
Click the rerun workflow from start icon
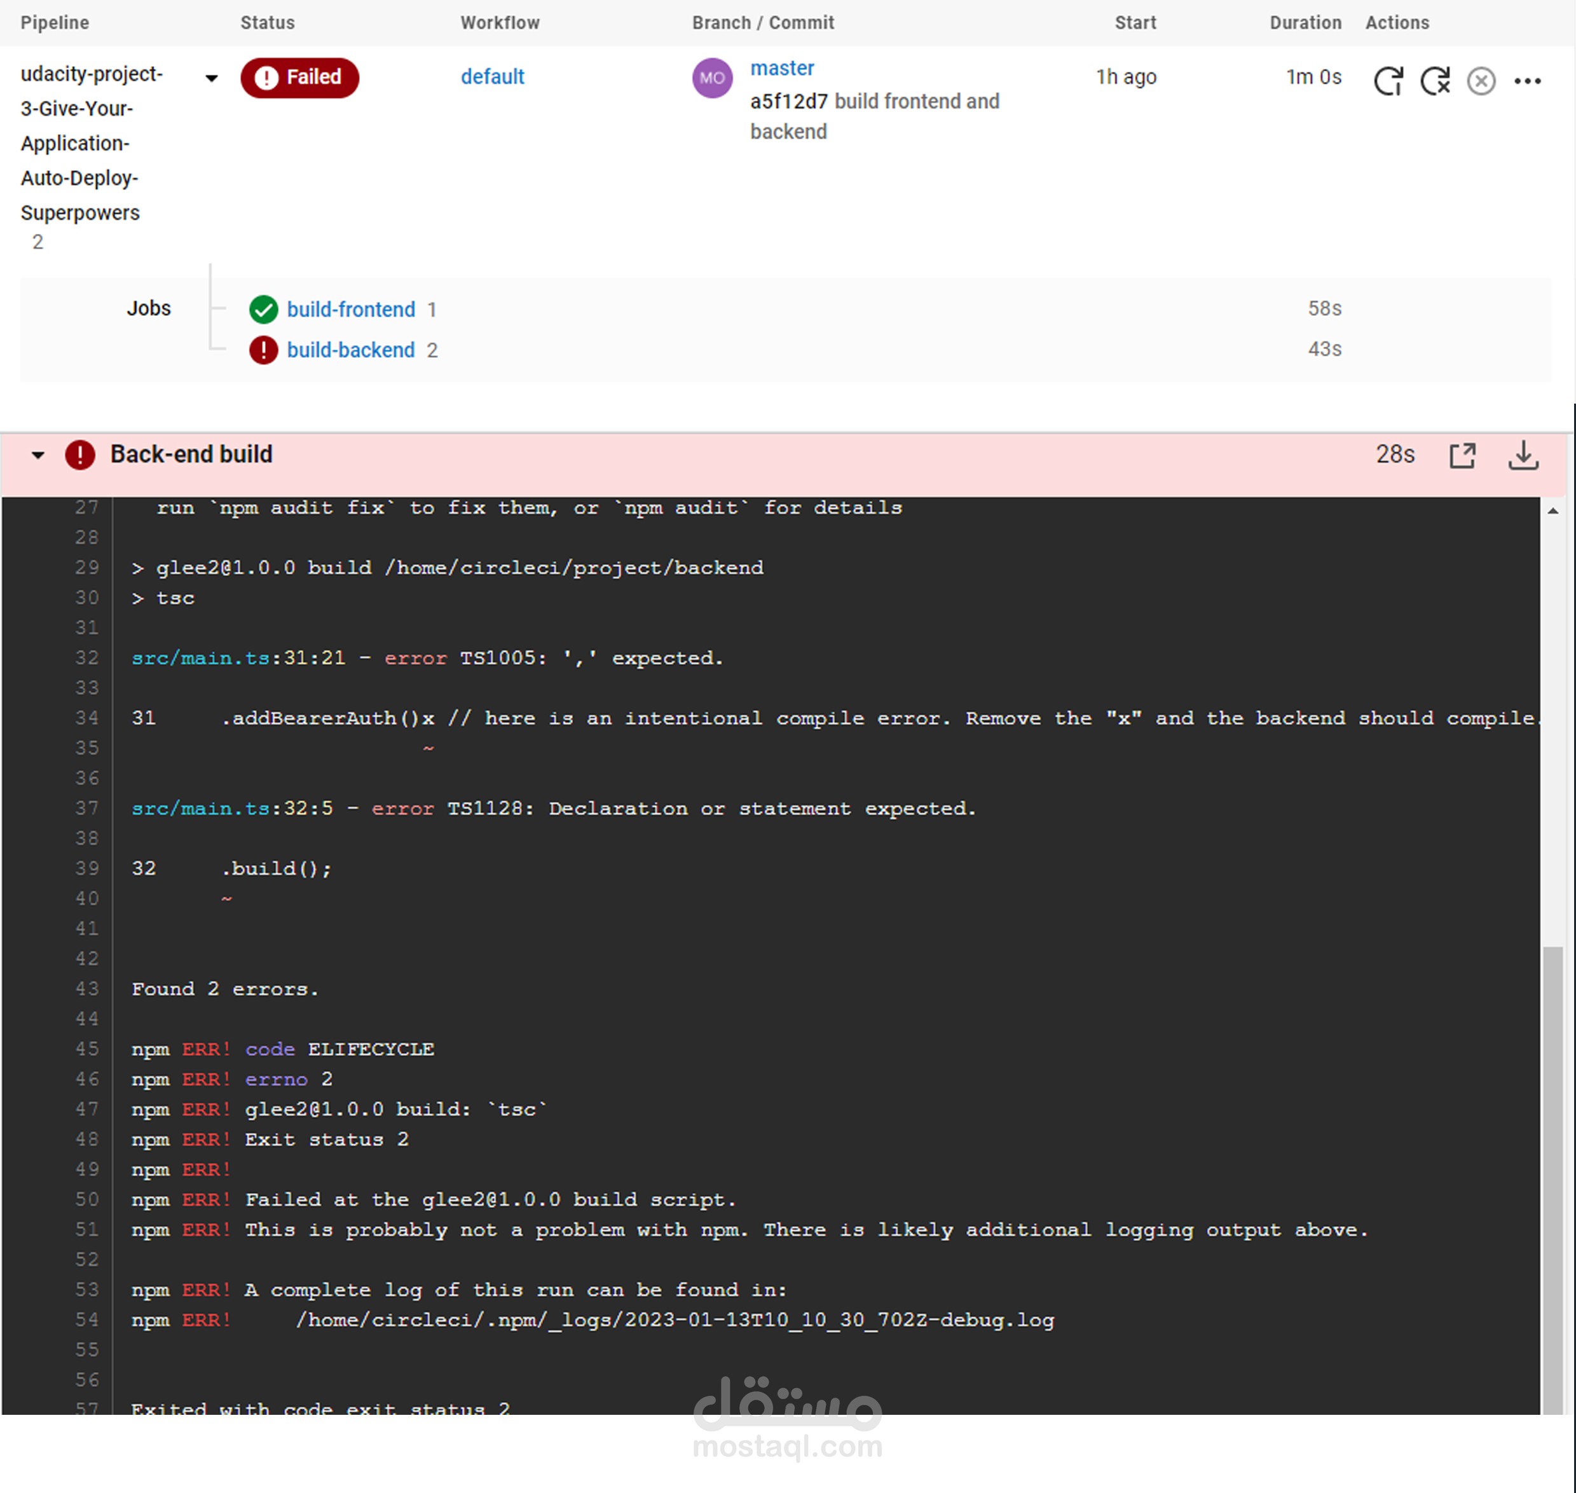point(1388,80)
